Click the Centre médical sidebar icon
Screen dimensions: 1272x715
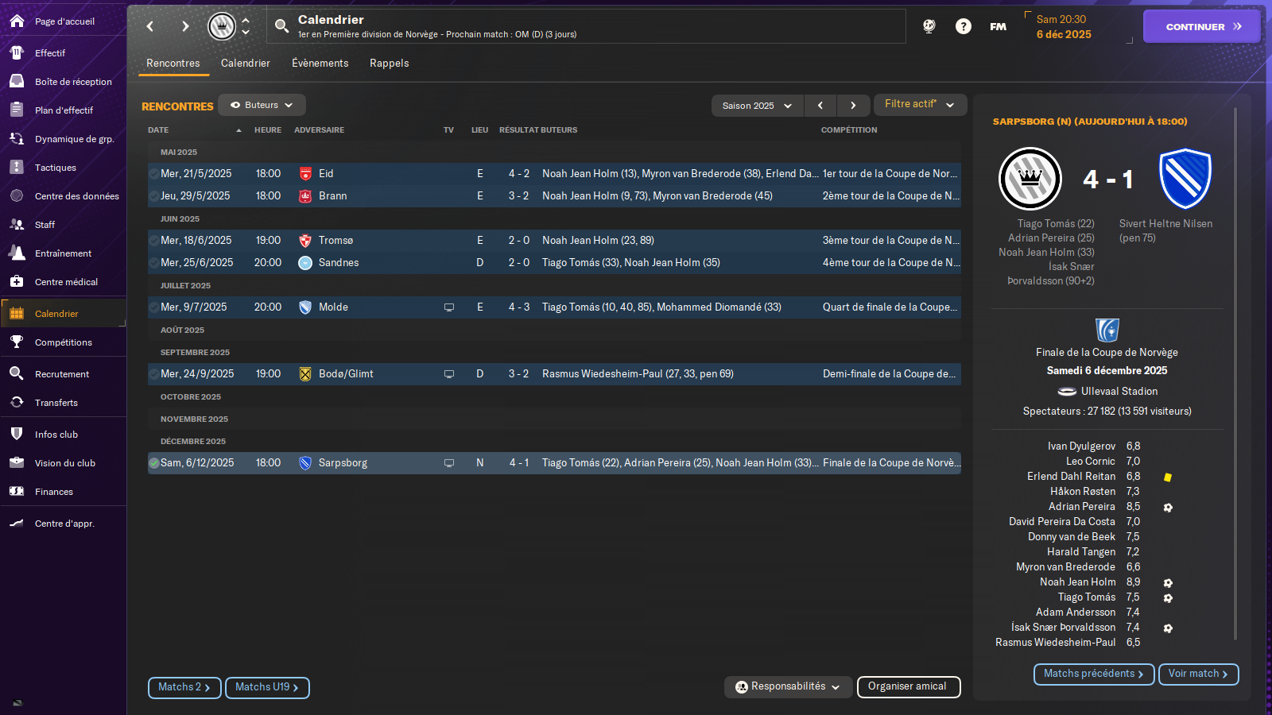coord(17,282)
